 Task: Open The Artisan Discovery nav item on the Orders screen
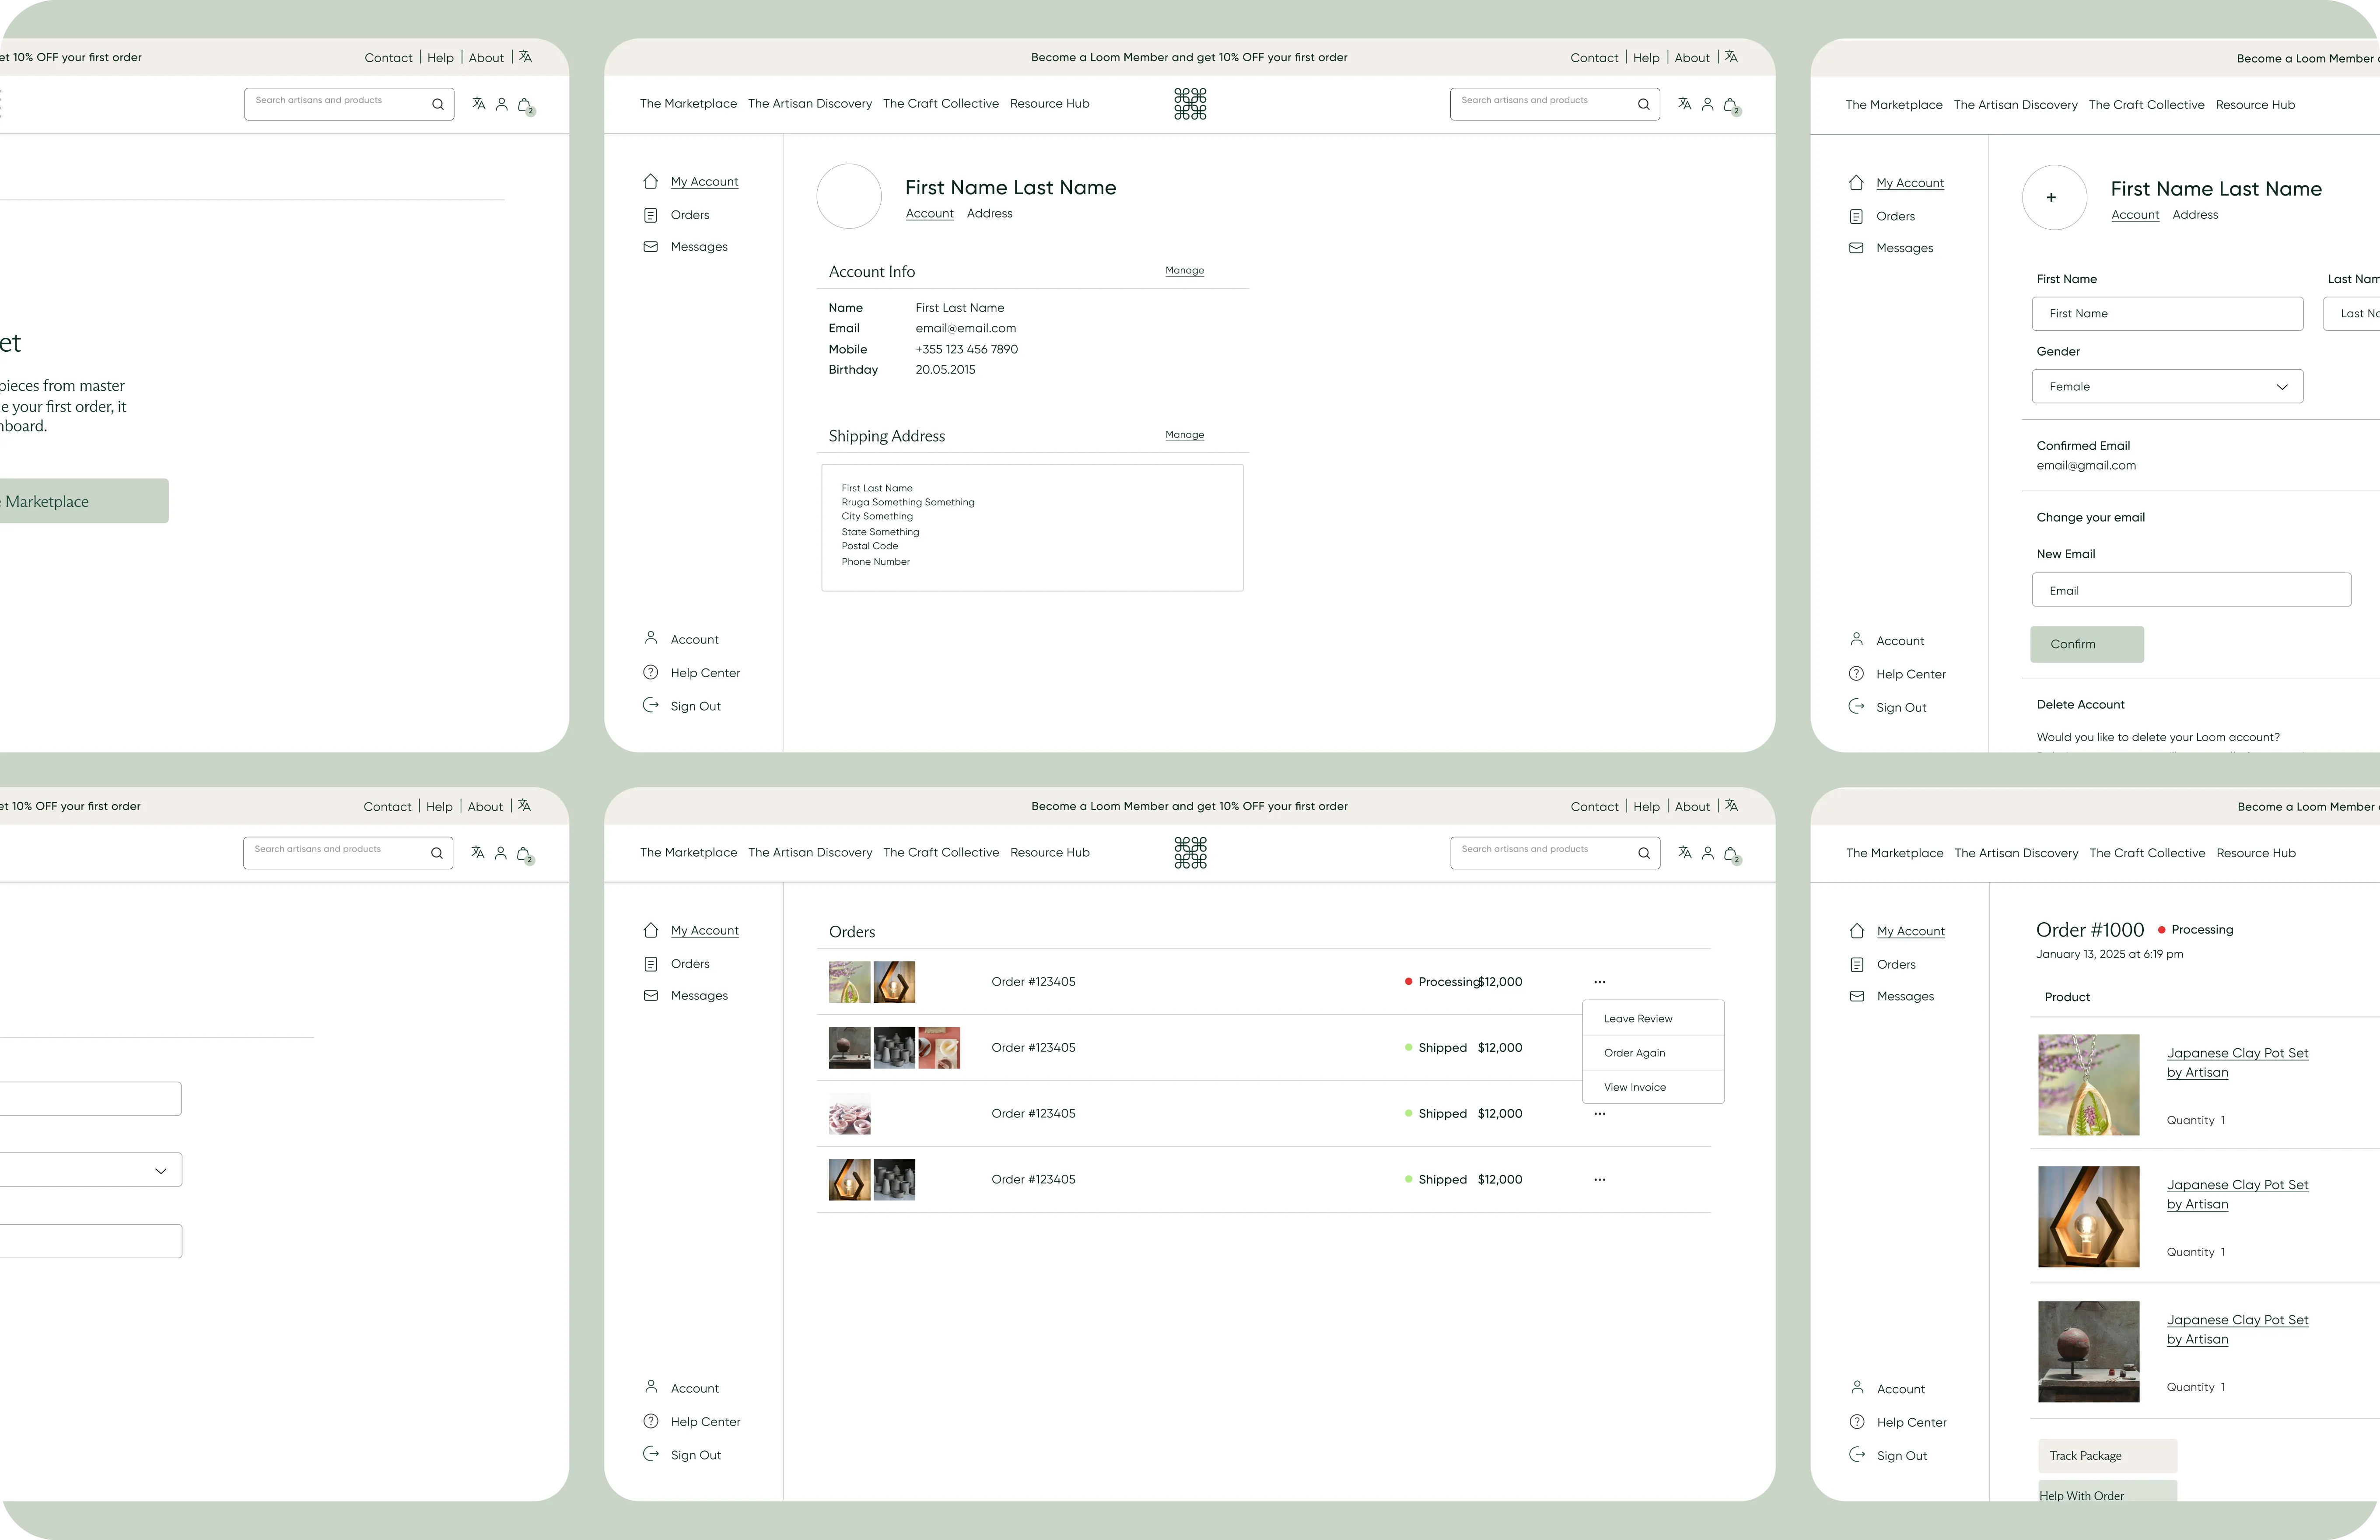810,853
